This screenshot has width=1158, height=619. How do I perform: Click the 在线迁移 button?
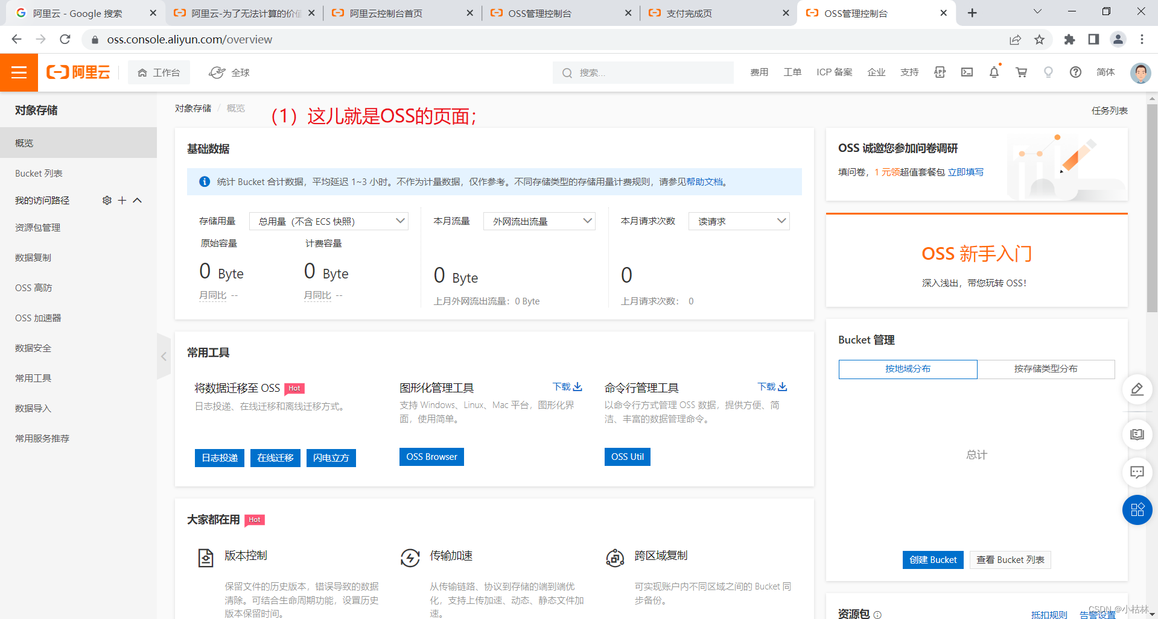click(x=275, y=458)
